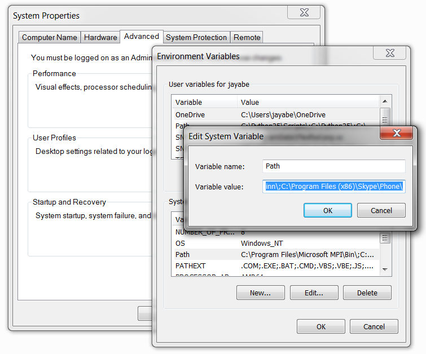Click the Edit... button for system variables
Image resolution: width=426 pixels, height=354 pixels.
point(314,293)
